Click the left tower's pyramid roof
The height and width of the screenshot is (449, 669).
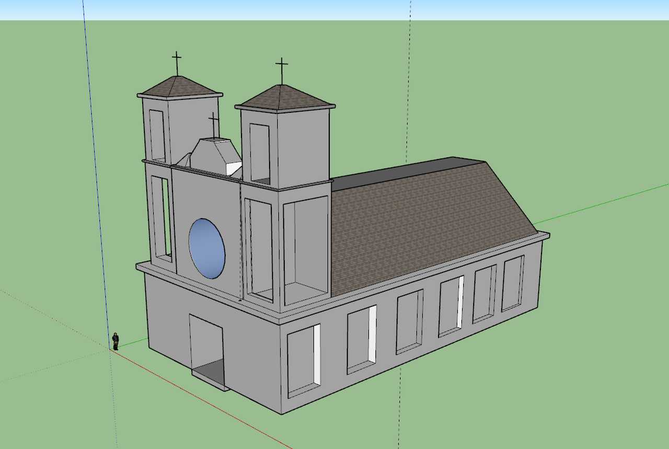(179, 86)
